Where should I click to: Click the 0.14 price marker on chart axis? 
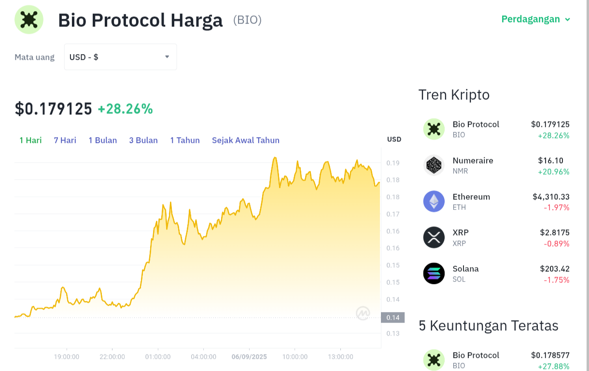393,317
